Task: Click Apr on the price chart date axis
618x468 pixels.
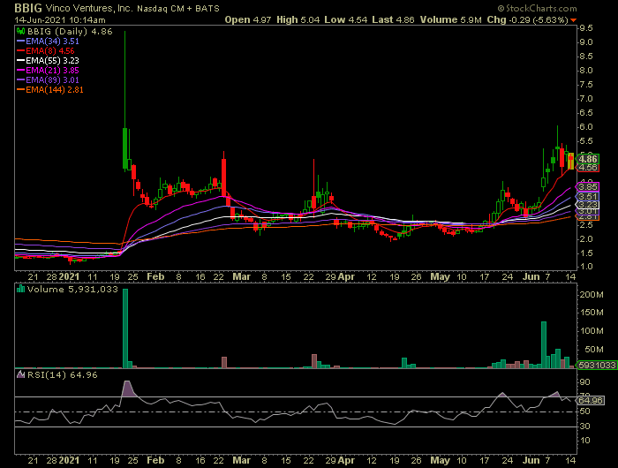Action: pos(346,276)
